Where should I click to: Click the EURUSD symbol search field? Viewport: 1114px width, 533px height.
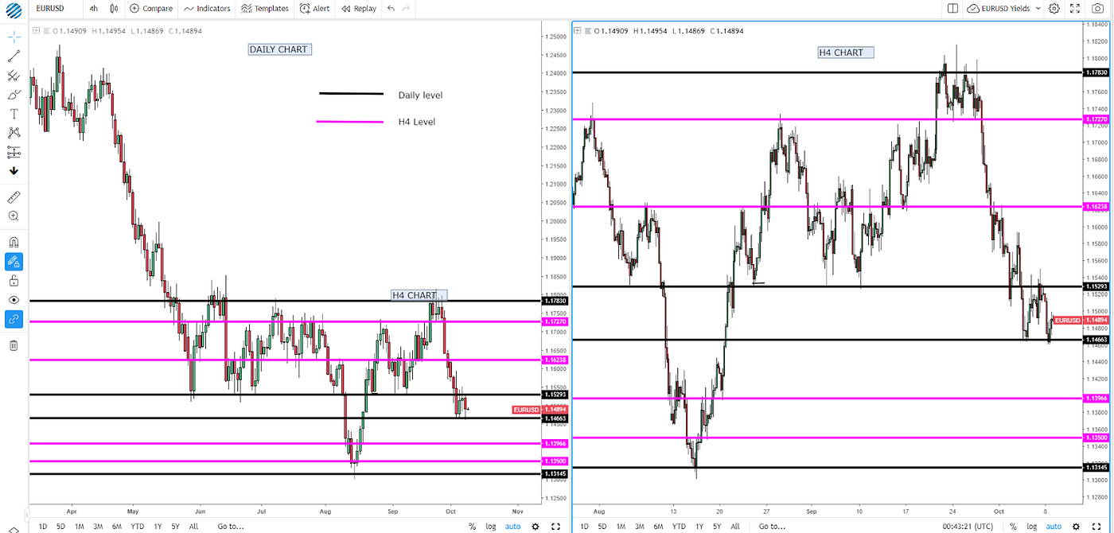(x=50, y=9)
